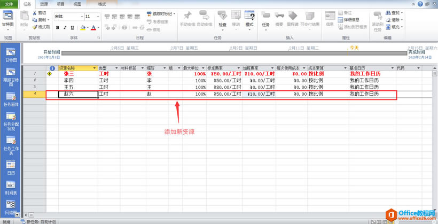Open the 文件 menu tab
The width and height of the screenshot is (438, 224).
click(9, 4)
